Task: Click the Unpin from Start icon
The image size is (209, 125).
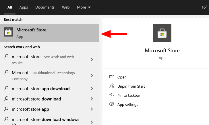Action: [112, 86]
